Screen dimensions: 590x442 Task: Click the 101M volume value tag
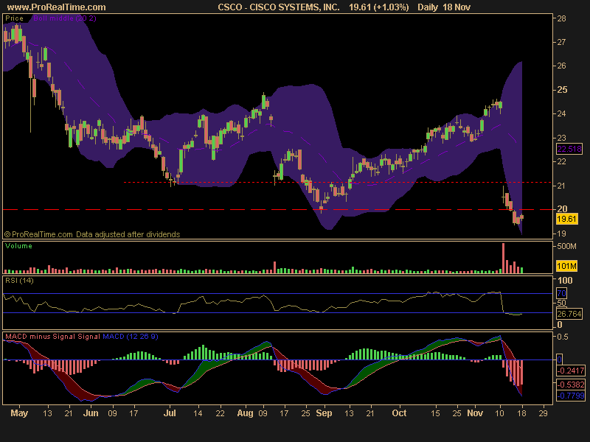coord(566,266)
